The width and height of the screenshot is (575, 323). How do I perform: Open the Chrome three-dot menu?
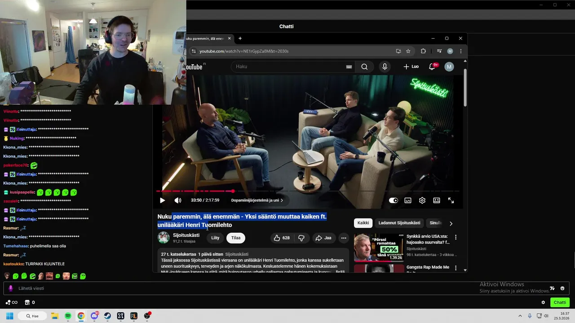click(x=461, y=51)
